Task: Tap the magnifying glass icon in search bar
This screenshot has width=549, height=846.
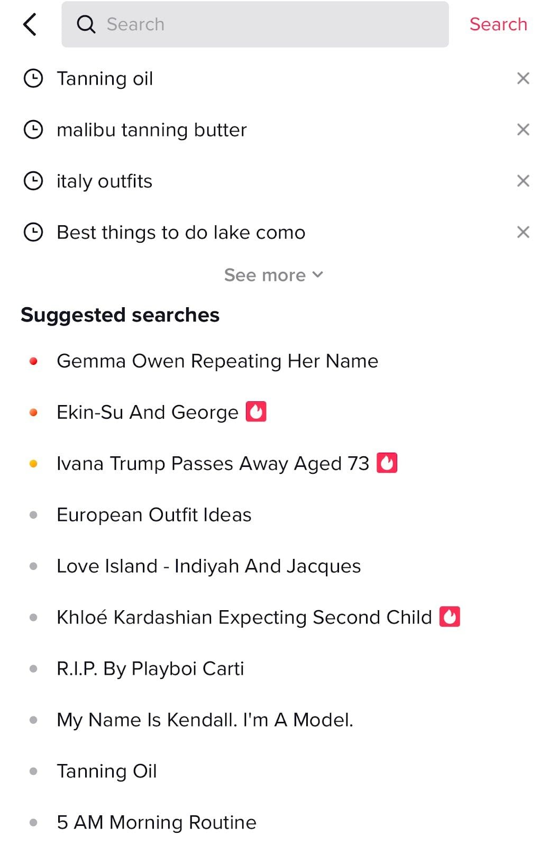Action: click(86, 24)
